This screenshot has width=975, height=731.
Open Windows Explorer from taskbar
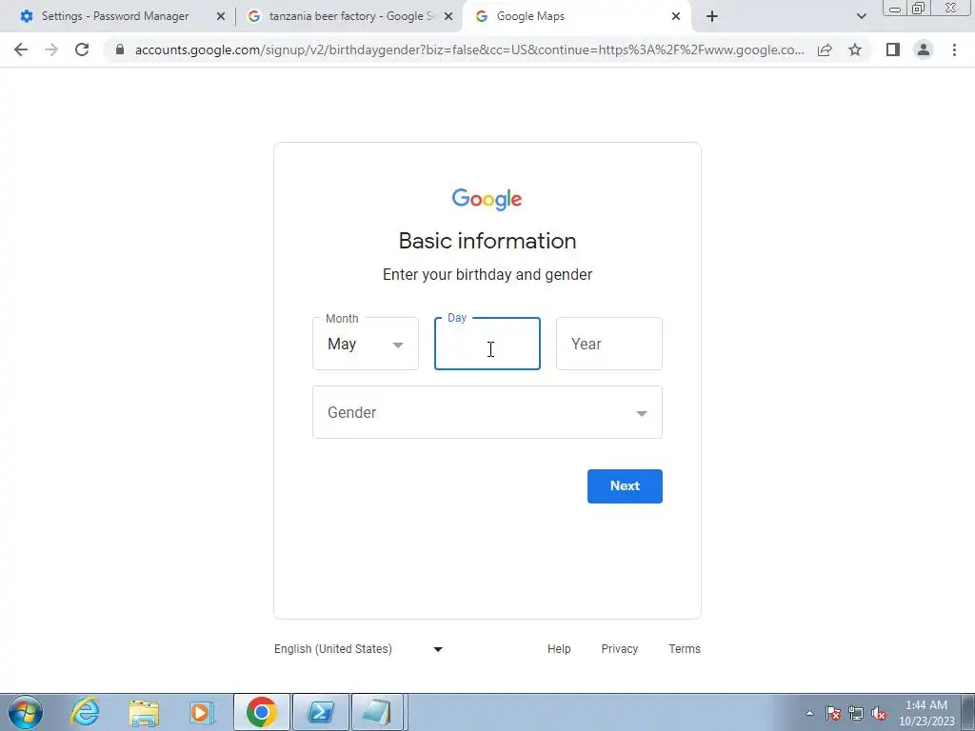coord(144,712)
